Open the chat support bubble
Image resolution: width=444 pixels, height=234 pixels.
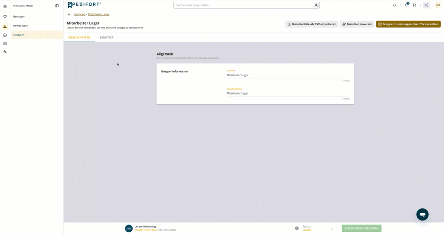[x=422, y=214]
